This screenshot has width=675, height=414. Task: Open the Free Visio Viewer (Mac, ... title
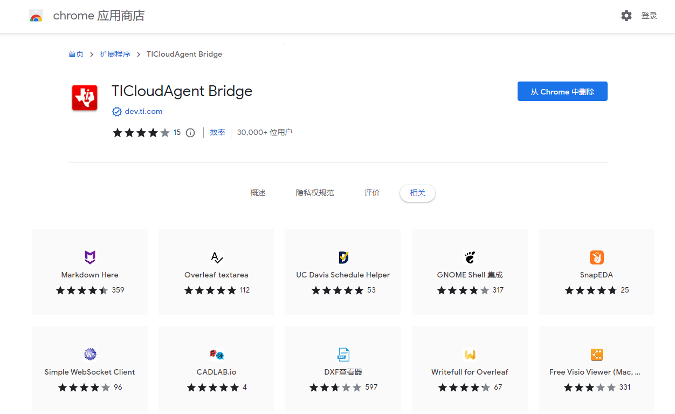point(595,372)
